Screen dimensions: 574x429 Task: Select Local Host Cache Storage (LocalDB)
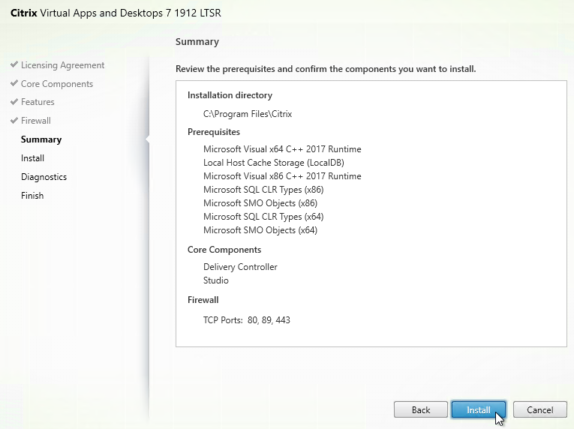(273, 163)
